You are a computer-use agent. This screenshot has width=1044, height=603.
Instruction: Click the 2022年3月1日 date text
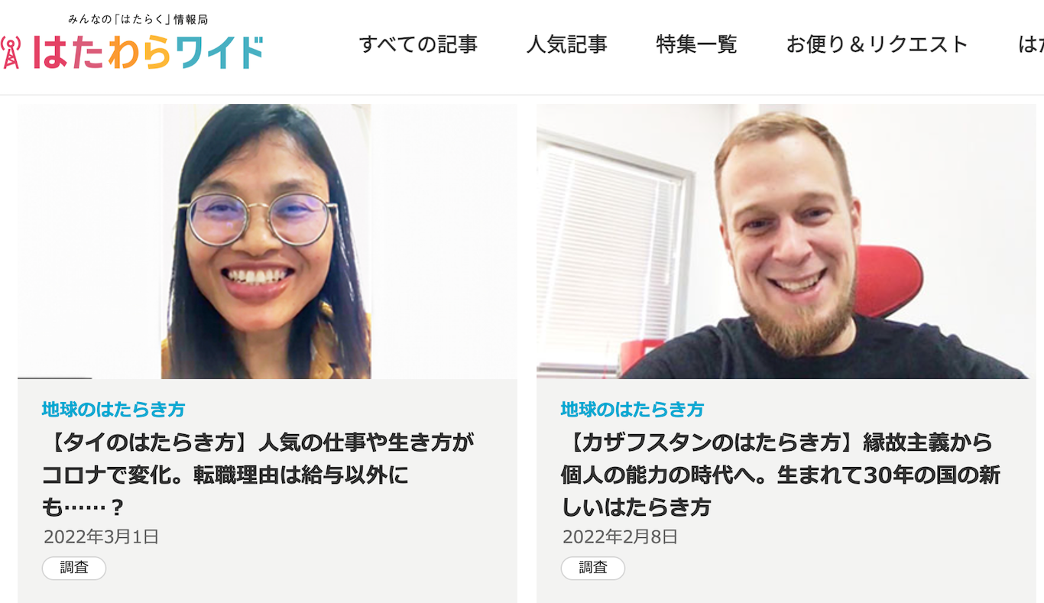tap(101, 537)
